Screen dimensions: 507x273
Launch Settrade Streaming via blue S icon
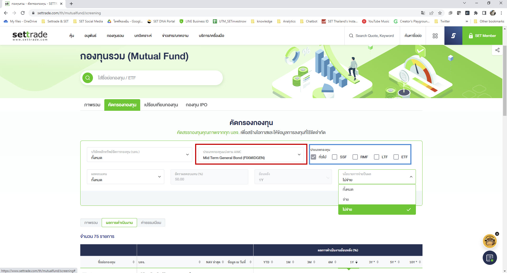(453, 35)
